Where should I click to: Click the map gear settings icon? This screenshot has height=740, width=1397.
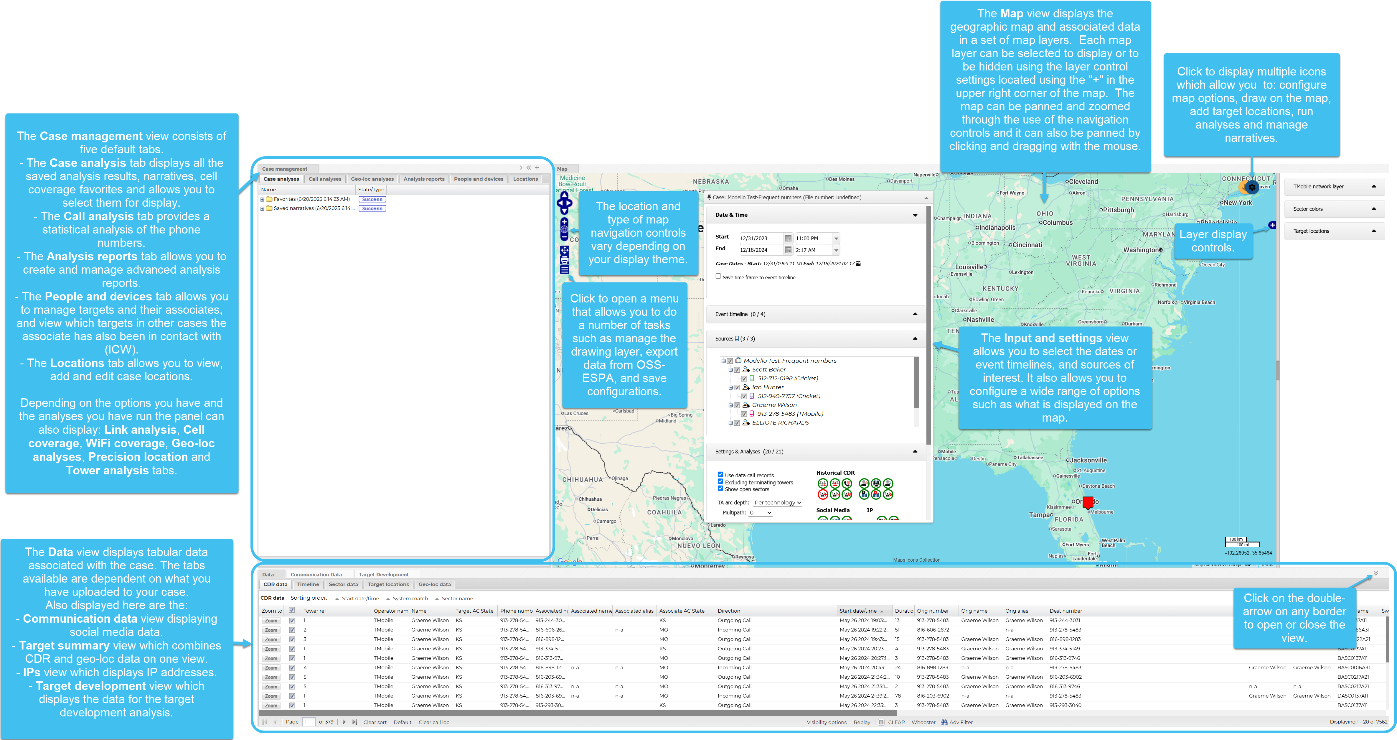tap(1252, 187)
